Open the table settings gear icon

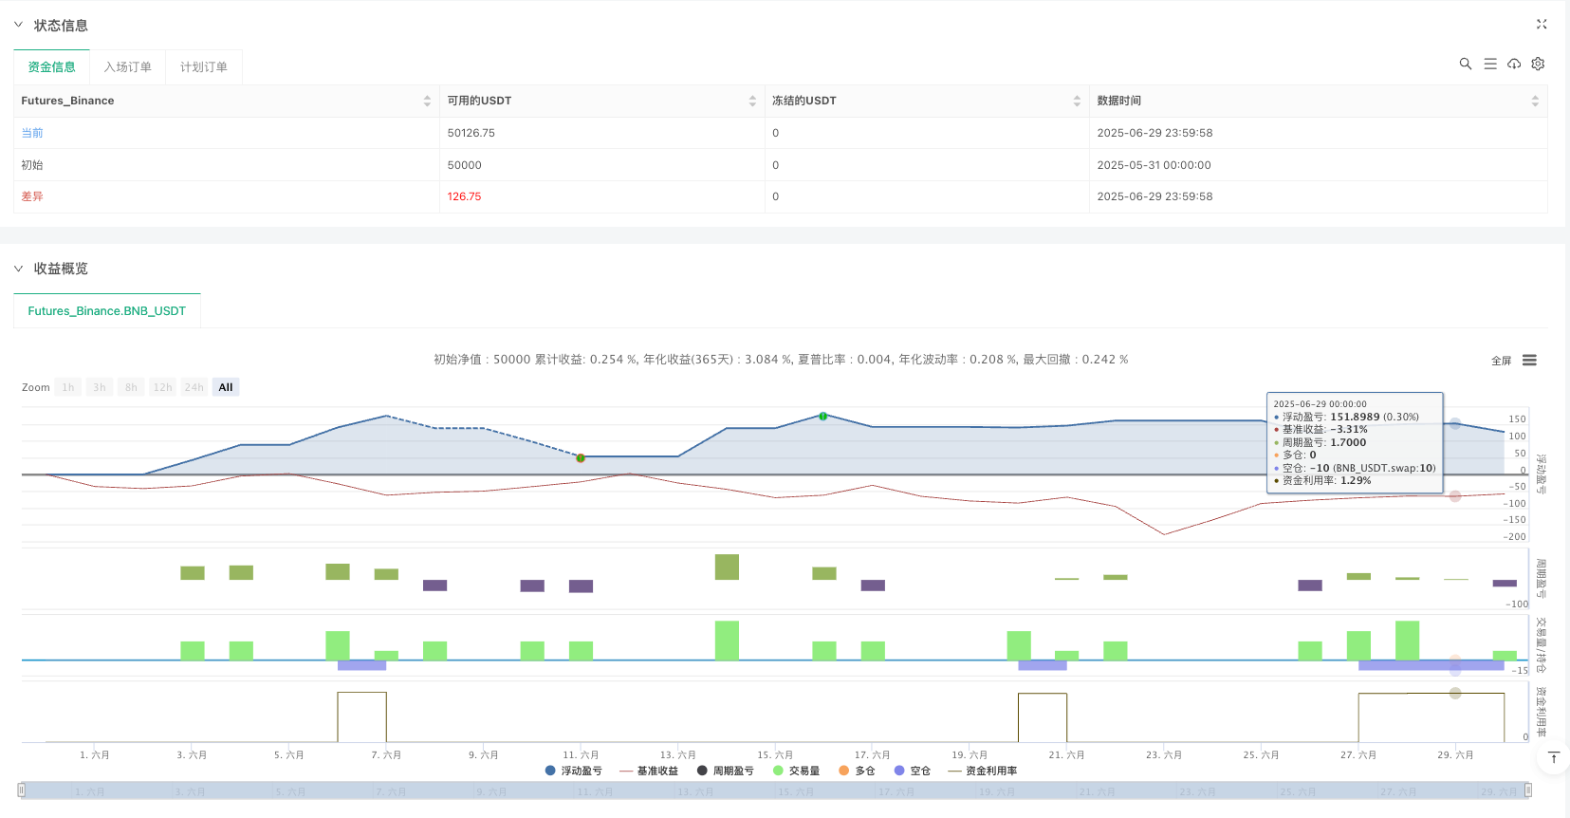1538,64
